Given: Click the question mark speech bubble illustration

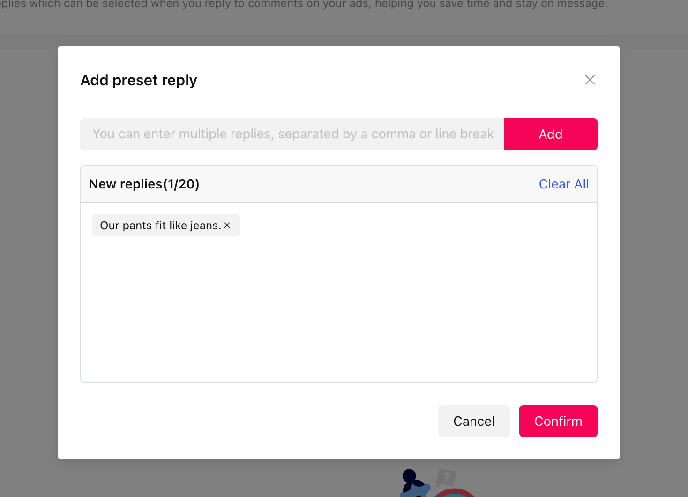Looking at the screenshot, I should coord(445,478).
